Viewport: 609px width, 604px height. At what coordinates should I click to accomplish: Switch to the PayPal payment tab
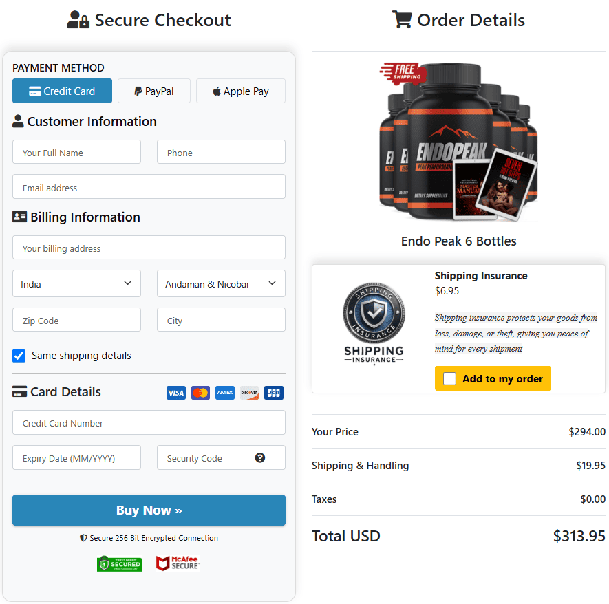click(x=153, y=90)
